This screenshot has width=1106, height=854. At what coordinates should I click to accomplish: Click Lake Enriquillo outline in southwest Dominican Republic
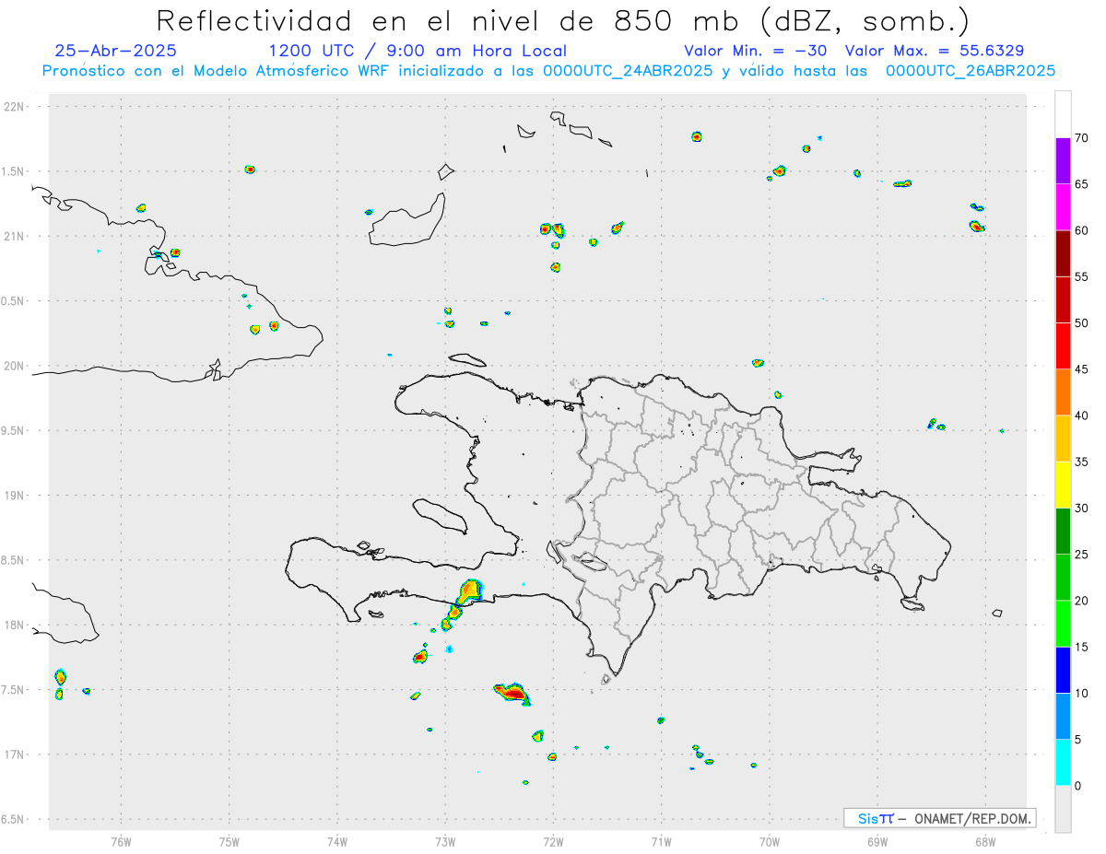(588, 561)
